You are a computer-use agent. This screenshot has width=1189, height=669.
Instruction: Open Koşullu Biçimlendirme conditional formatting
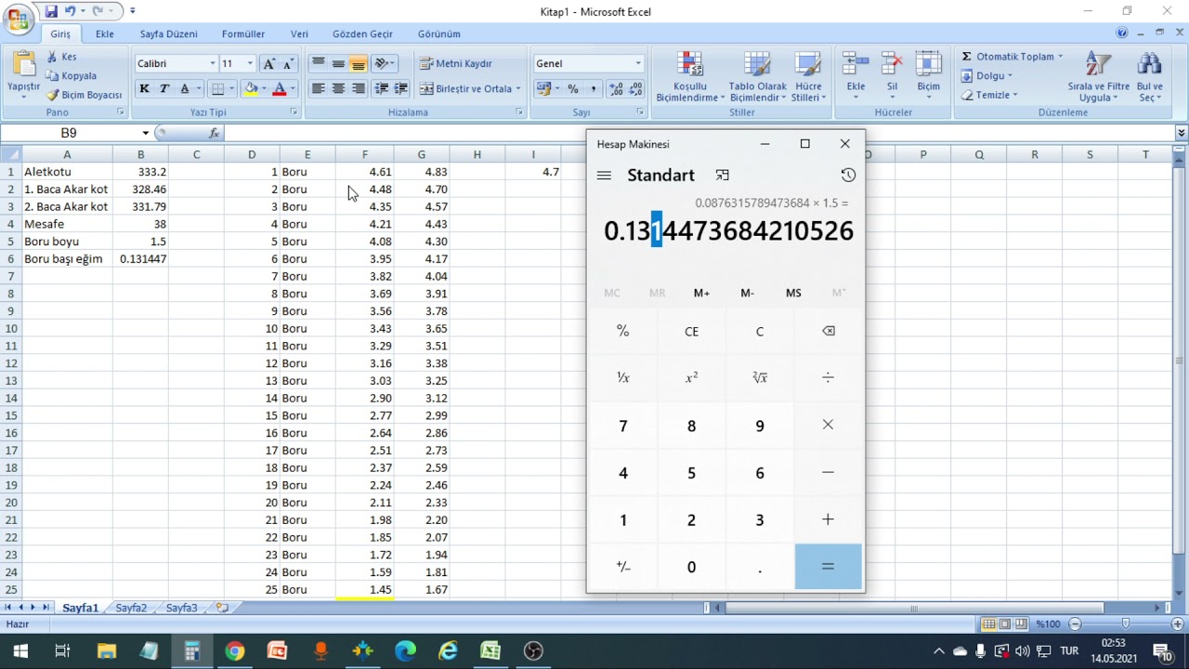689,76
